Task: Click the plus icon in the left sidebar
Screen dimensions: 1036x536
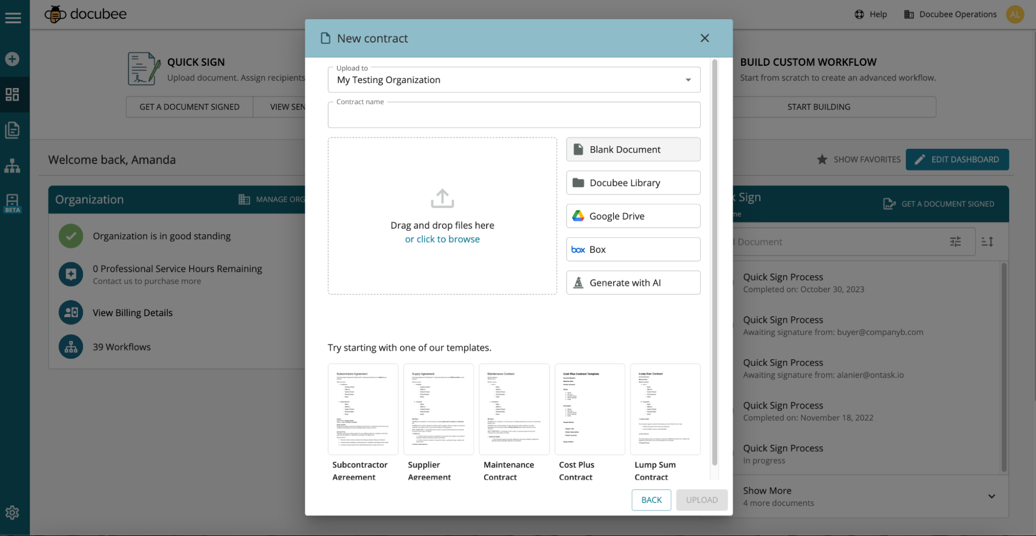Action: click(11, 59)
